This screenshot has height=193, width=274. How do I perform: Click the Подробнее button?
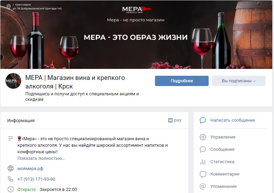182,81
